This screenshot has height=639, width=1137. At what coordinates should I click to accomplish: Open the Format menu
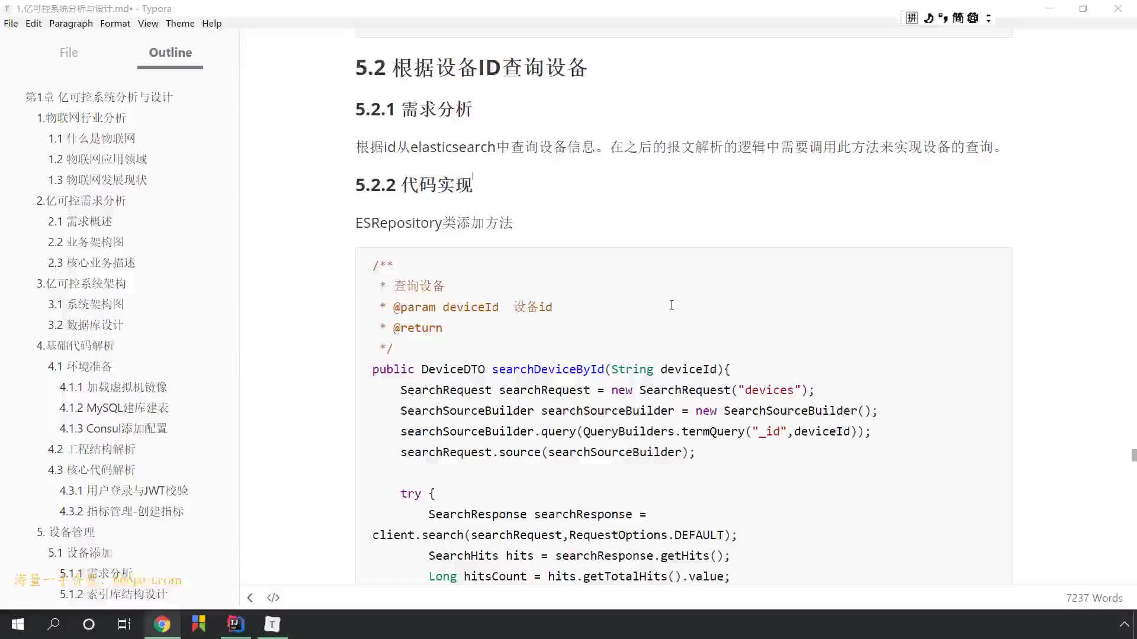115,23
